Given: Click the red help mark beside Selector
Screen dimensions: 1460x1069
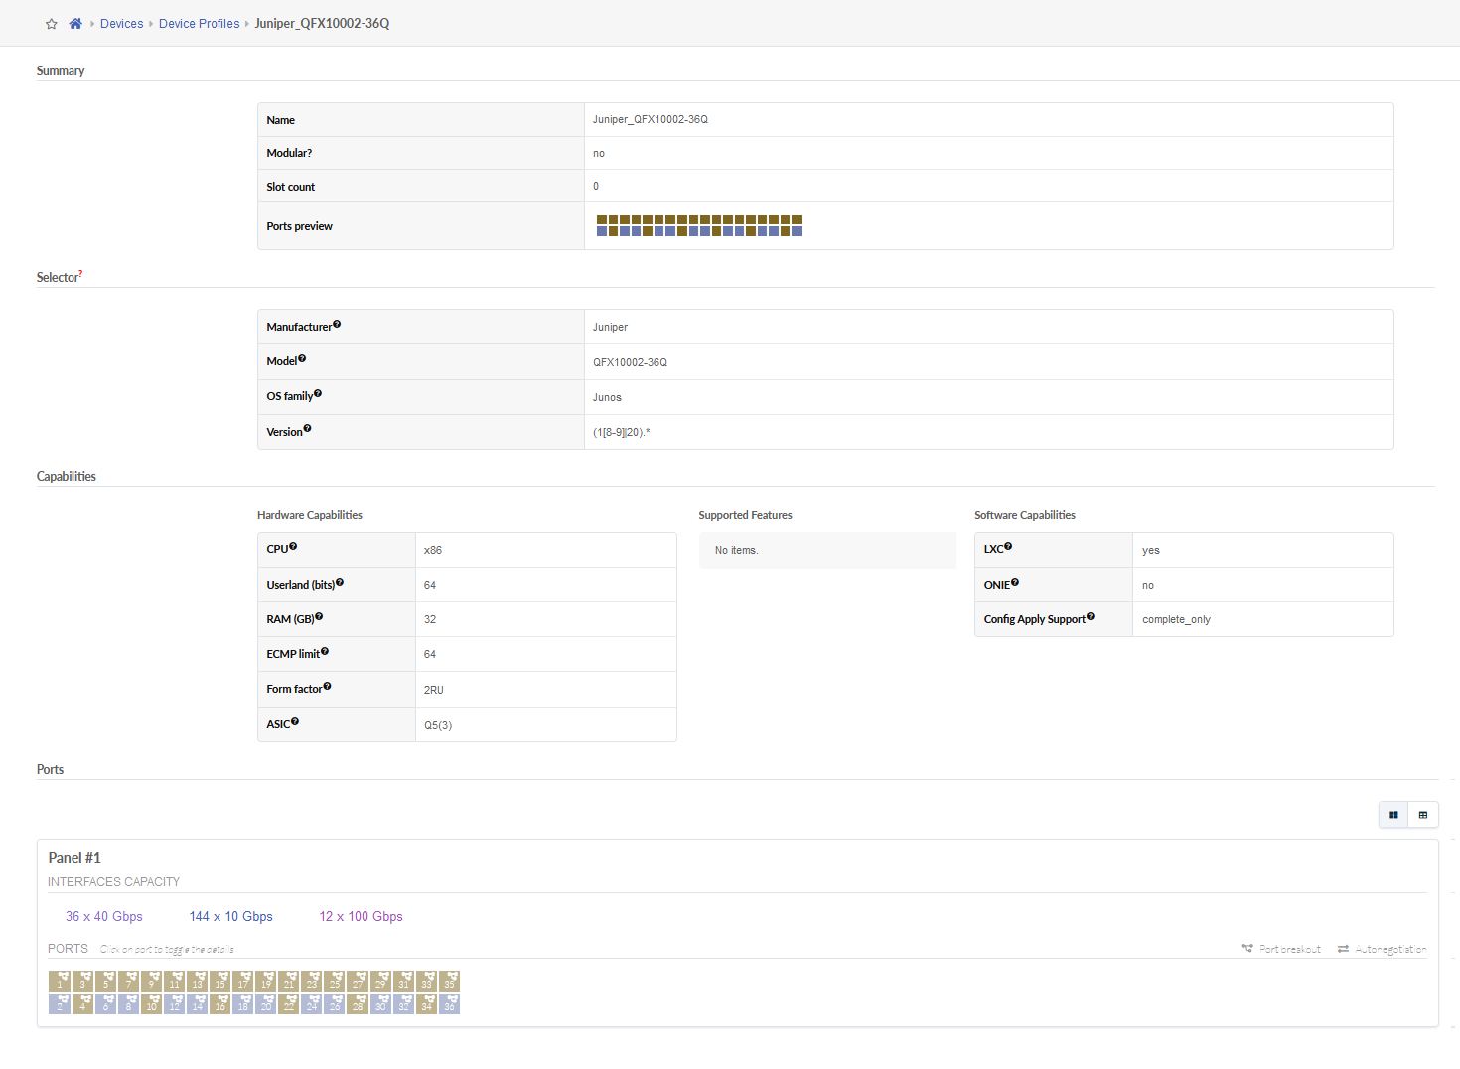Looking at the screenshot, I should click(80, 273).
